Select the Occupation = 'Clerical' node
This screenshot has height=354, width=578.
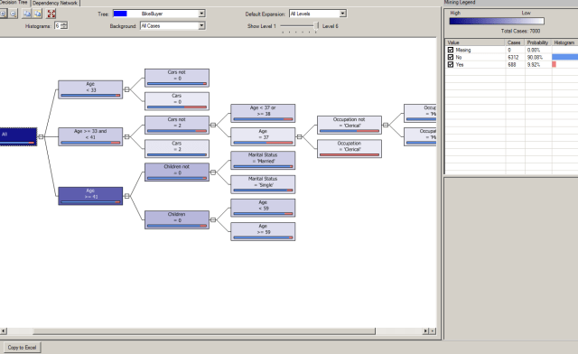pos(350,149)
